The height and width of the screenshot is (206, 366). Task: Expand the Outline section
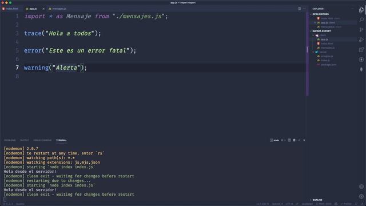point(317,200)
